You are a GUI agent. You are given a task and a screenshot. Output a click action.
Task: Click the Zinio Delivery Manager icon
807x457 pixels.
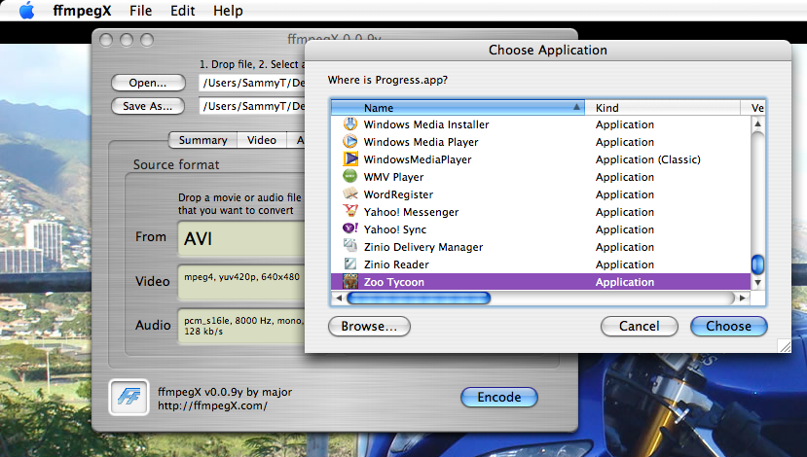[x=350, y=246]
